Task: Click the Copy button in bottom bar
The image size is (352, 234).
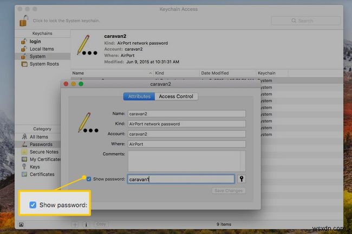Action: (101, 224)
